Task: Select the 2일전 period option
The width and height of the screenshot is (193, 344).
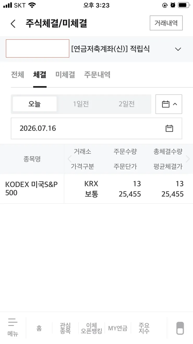Action: pyautogui.click(x=126, y=104)
